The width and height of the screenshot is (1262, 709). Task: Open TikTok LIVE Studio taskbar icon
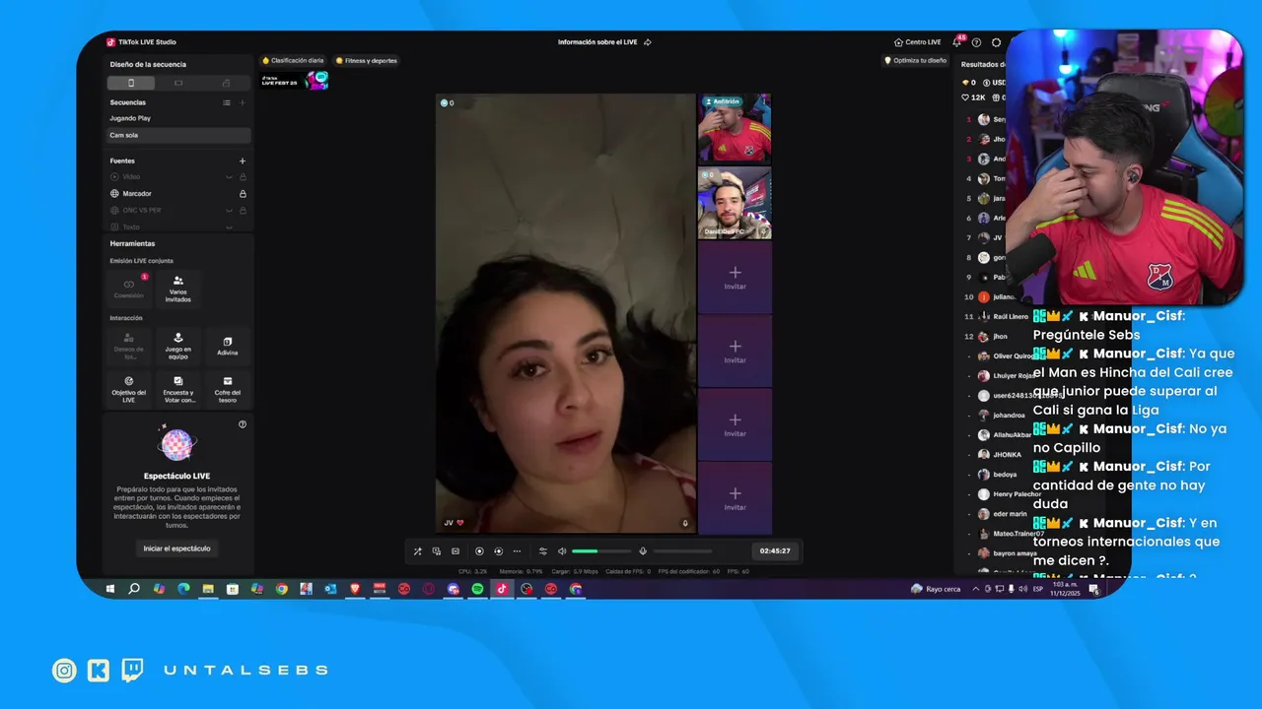coord(502,589)
